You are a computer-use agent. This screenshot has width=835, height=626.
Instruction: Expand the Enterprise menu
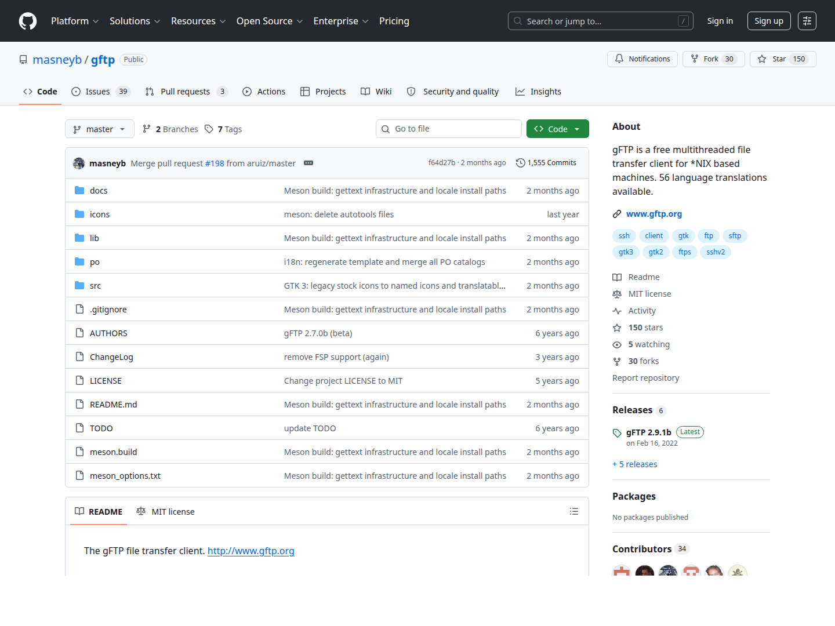click(341, 21)
